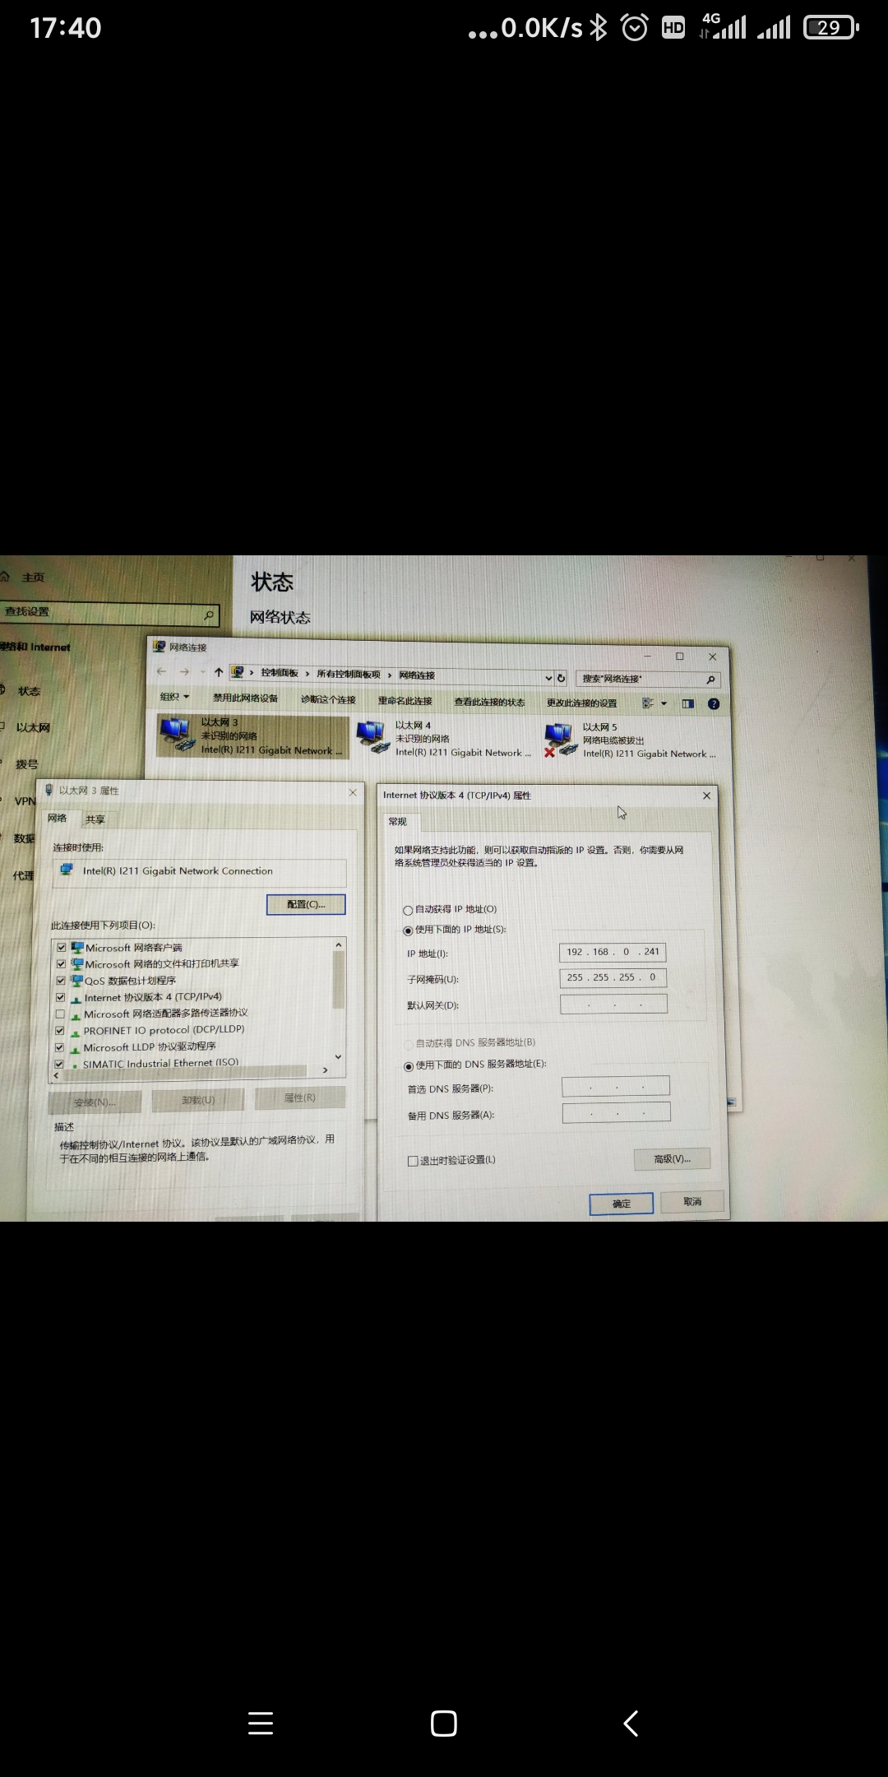The height and width of the screenshot is (1777, 888).
Task: Select the 以太网 5 disconnected adapter icon
Action: [x=560, y=739]
